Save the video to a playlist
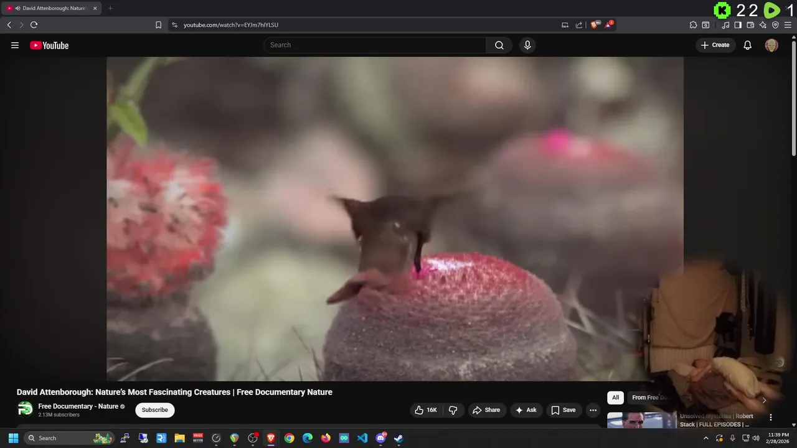The image size is (797, 448). click(564, 410)
